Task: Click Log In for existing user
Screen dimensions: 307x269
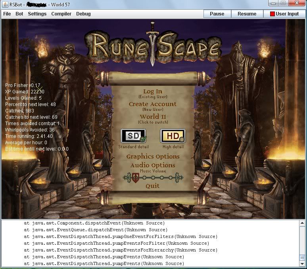Action: (153, 92)
